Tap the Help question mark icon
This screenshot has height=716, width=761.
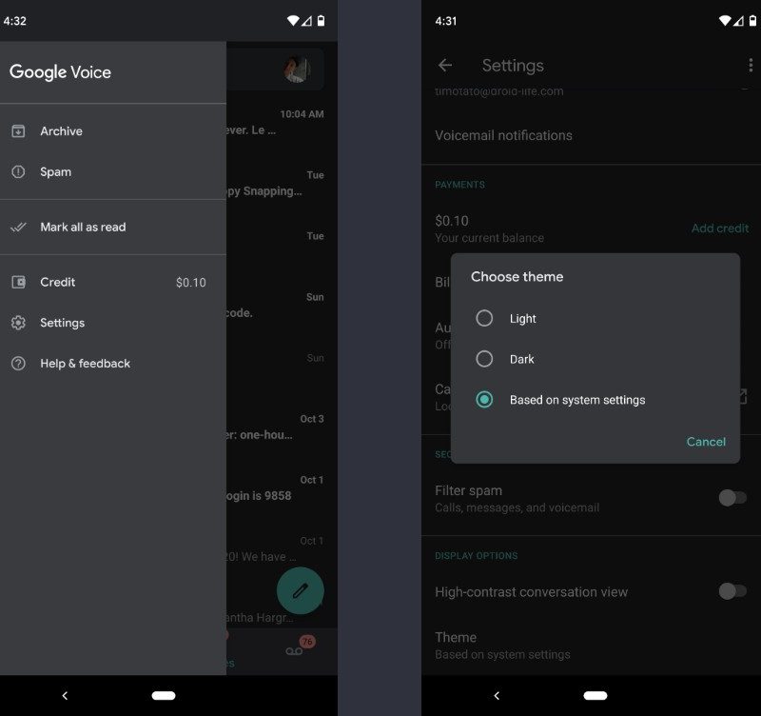point(18,364)
